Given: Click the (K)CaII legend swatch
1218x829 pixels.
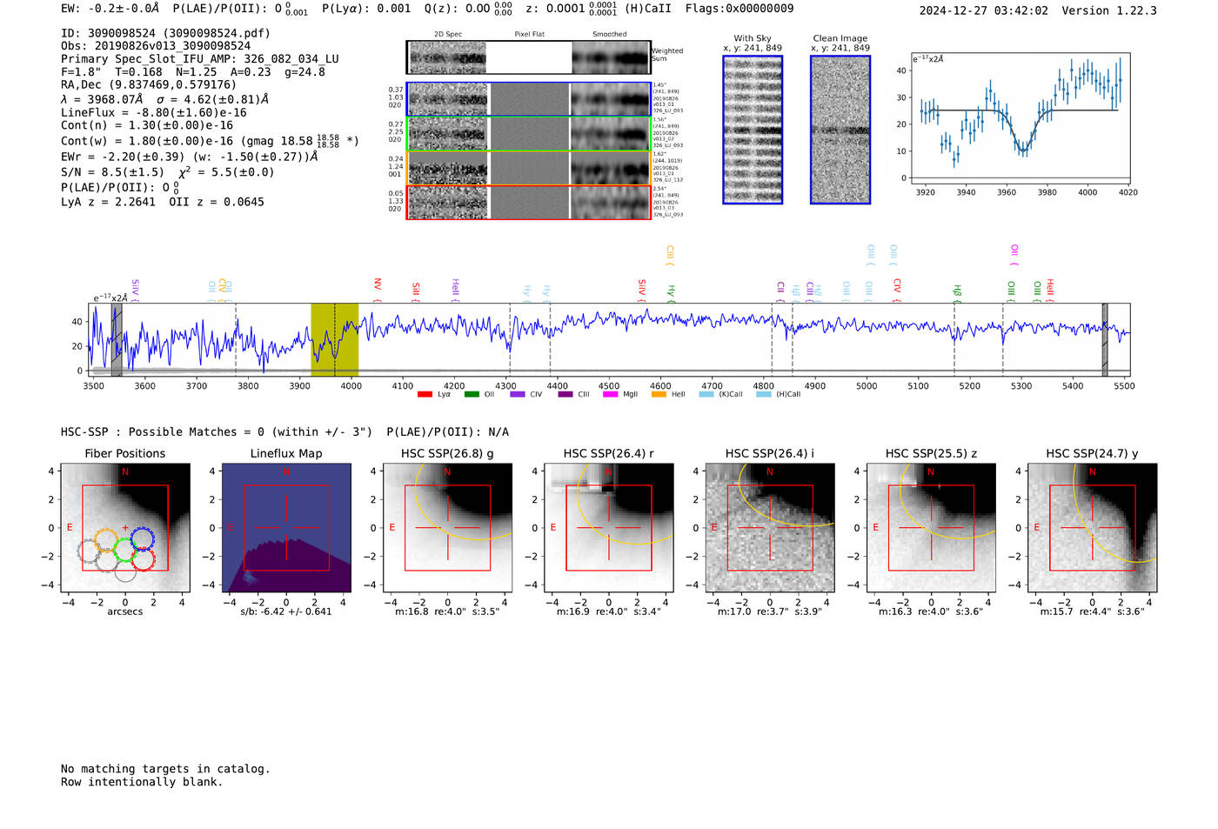Looking at the screenshot, I should pos(706,394).
